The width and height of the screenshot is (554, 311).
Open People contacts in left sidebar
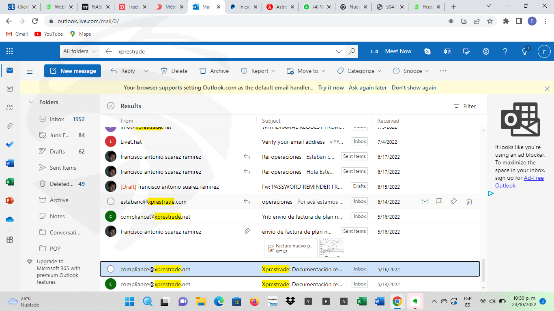tap(10, 107)
